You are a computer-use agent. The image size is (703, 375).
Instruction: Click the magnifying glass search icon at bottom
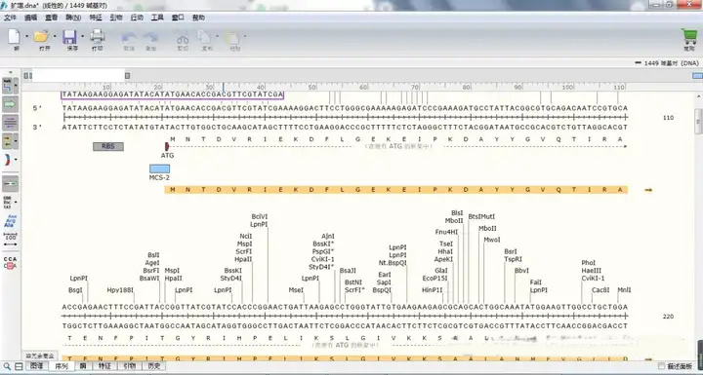[7, 366]
